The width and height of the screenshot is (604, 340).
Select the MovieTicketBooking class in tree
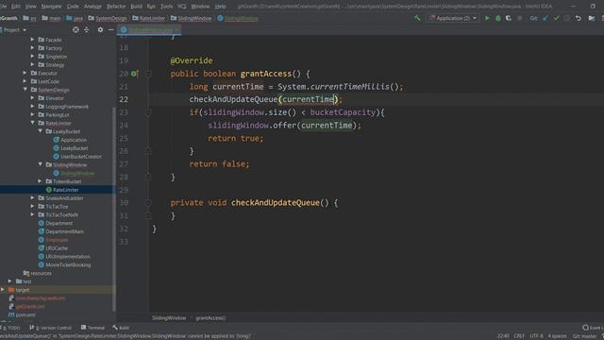[64, 264]
